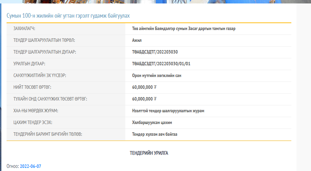Click the УРИЛГЫН ДУГААР label
Screen dimensions: 311x171
[29, 64]
